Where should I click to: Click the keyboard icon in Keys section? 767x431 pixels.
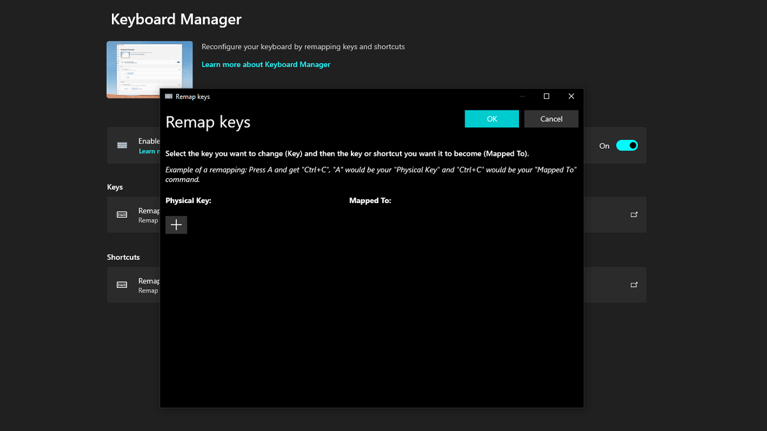(122, 215)
